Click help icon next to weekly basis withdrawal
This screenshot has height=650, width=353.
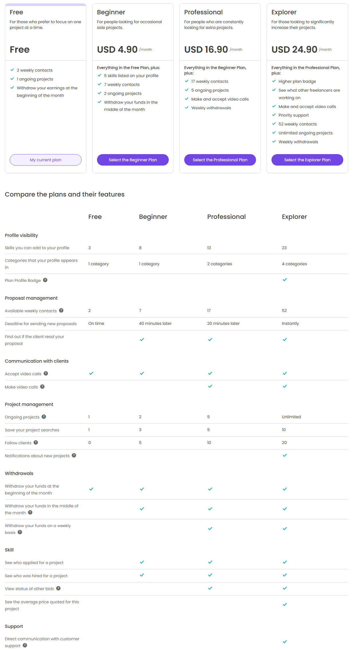(20, 532)
